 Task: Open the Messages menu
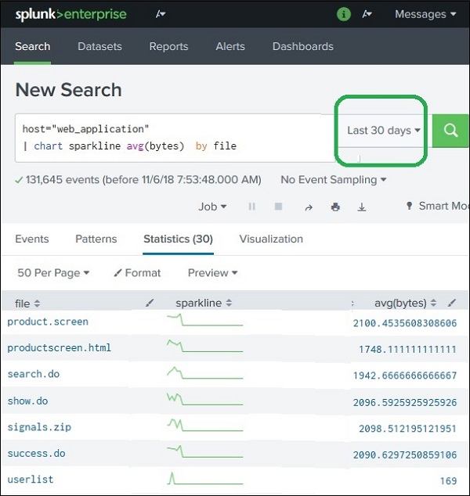coord(425,14)
